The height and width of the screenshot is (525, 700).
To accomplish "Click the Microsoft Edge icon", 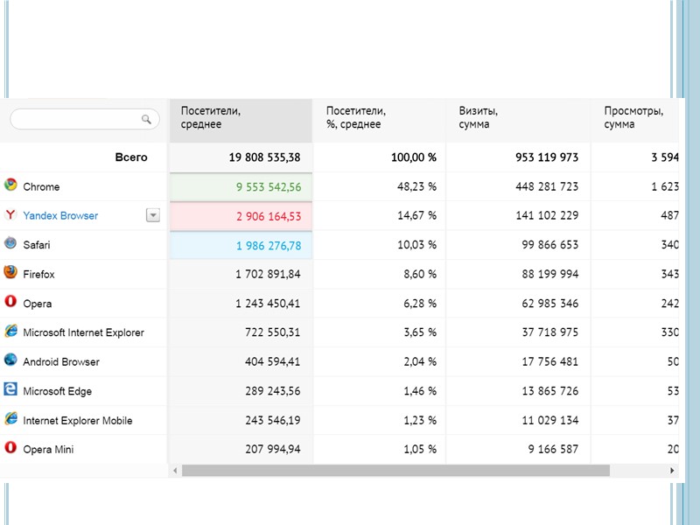I will click(x=10, y=389).
